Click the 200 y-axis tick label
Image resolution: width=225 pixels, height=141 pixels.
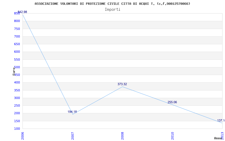17,113
